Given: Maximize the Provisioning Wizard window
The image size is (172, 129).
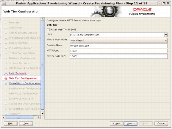Looking at the screenshot, I should pyautogui.click(x=164, y=3).
